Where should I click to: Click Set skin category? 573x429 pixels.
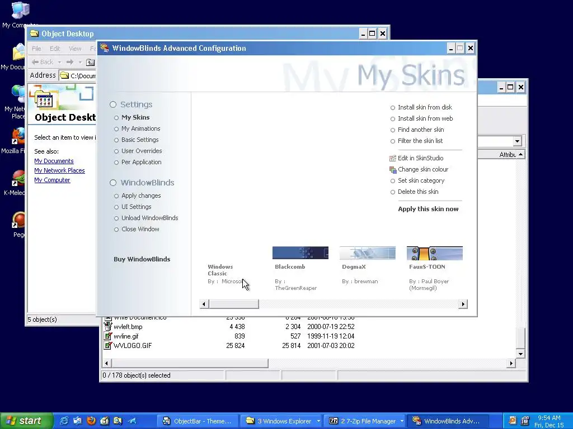click(421, 180)
